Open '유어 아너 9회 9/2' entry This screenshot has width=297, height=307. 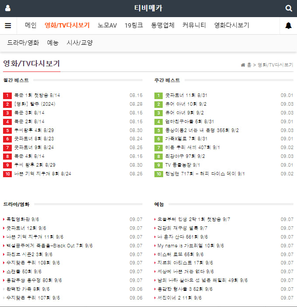pyautogui.click(x=185, y=113)
